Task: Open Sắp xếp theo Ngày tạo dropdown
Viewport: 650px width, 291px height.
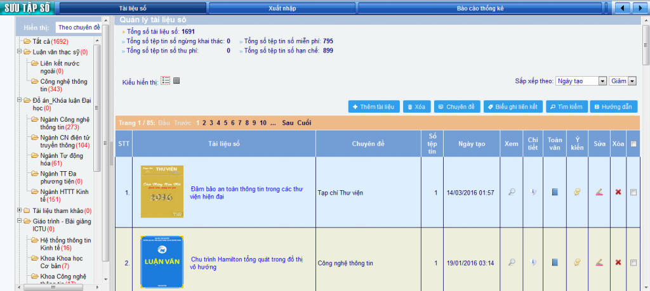Action: click(x=581, y=81)
